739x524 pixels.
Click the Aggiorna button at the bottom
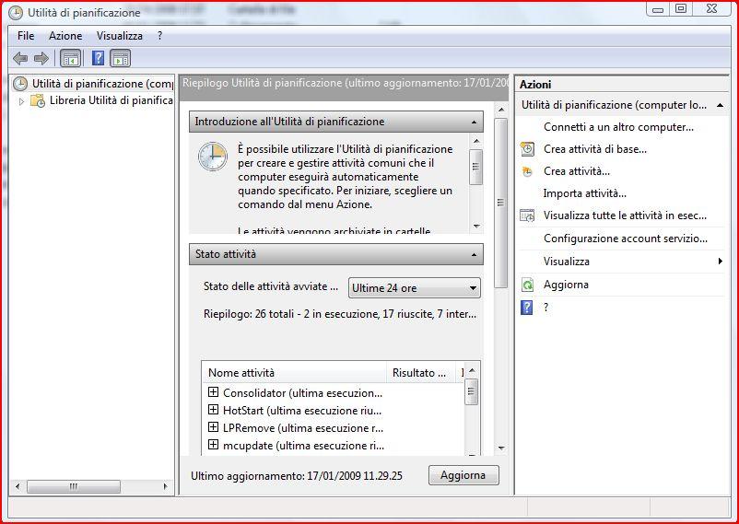[x=463, y=475]
